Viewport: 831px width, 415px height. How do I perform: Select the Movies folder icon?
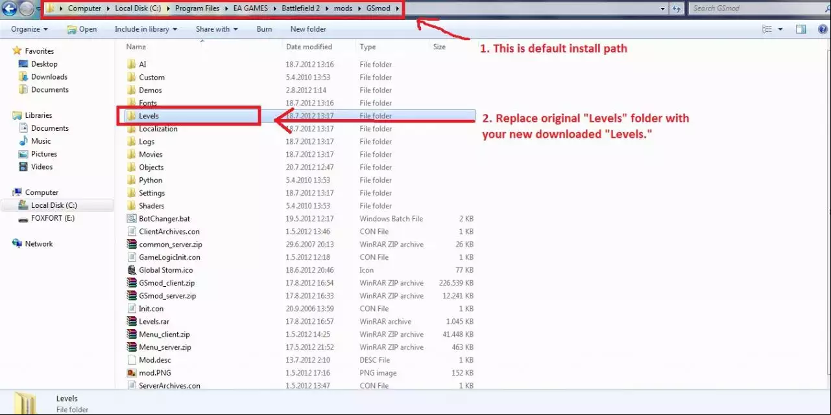[x=132, y=154]
